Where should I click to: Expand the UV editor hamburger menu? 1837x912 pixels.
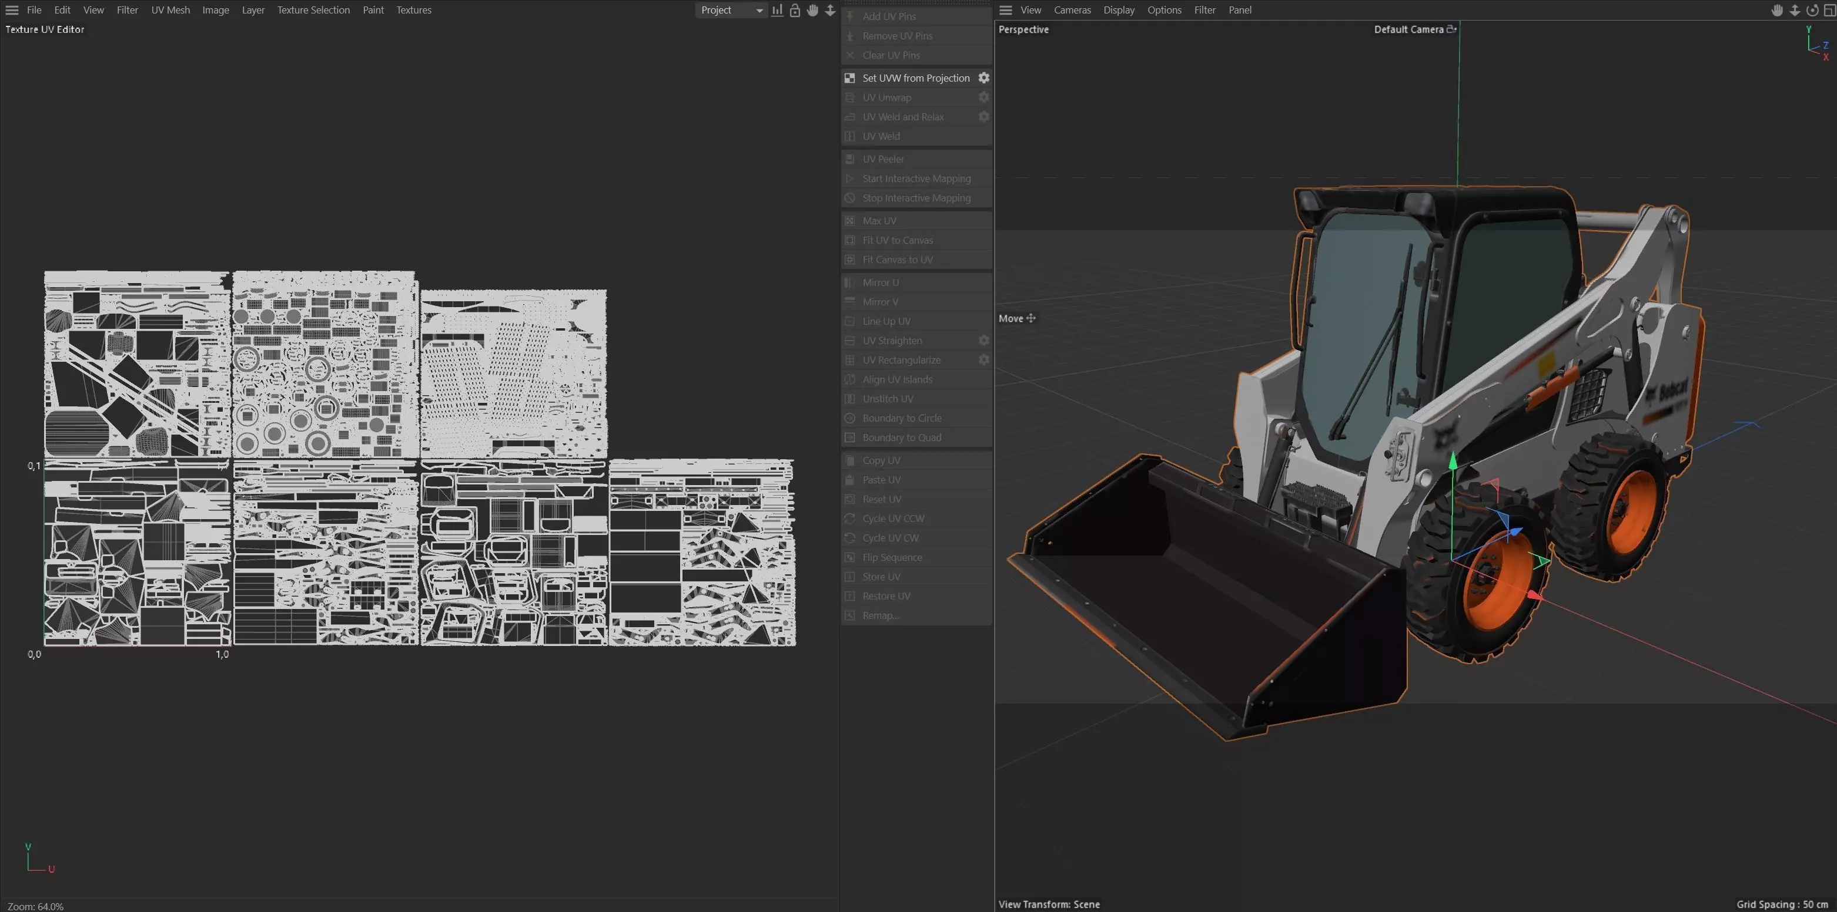11,10
